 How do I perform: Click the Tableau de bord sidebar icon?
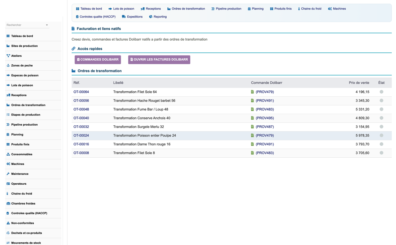point(8,36)
